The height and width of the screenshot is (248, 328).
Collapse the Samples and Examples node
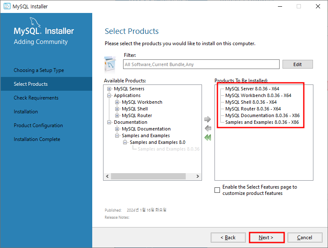click(117, 136)
